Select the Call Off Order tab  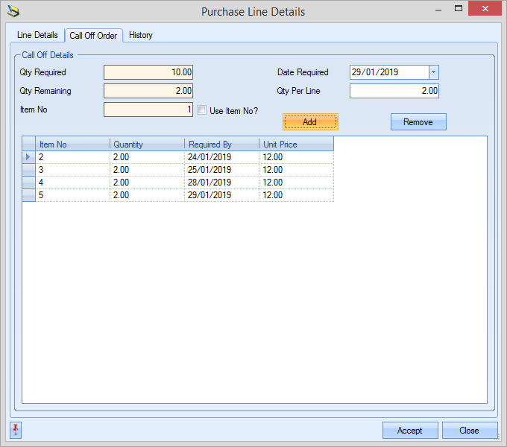[93, 35]
